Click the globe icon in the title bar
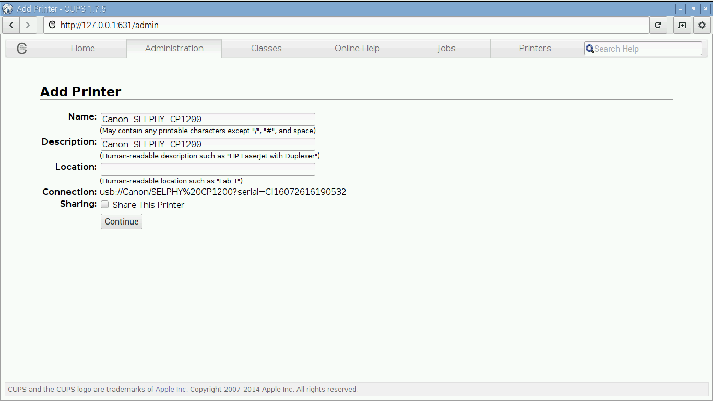The height and width of the screenshot is (401, 713). point(8,9)
